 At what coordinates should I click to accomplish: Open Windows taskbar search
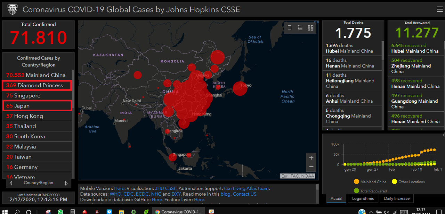[17, 211]
